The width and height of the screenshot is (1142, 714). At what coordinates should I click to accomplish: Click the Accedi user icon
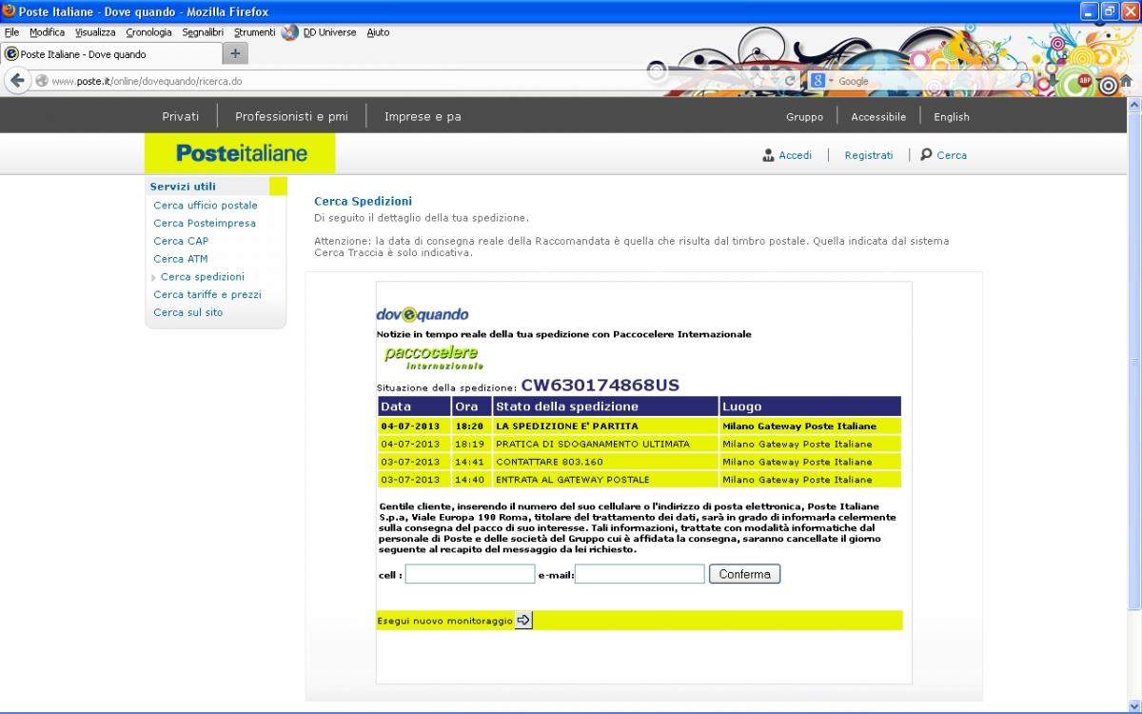point(769,155)
